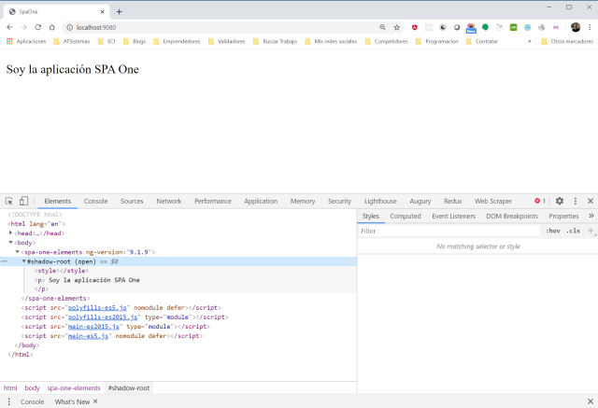This screenshot has width=598, height=408.
Task: Open the red shield extension icon
Action: tap(415, 27)
